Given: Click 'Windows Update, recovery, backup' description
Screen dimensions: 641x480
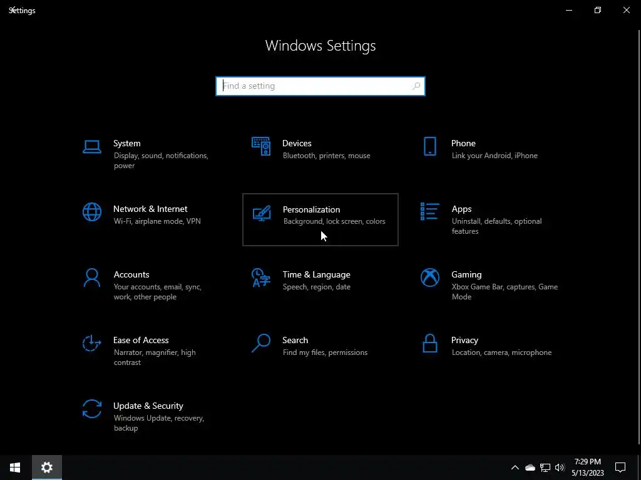Looking at the screenshot, I should (158, 423).
